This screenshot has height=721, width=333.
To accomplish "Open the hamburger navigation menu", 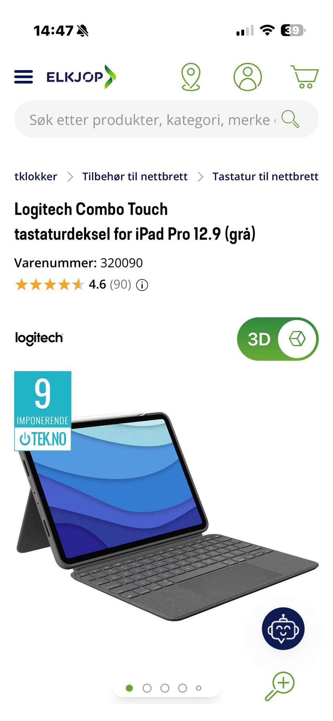I will click(x=23, y=77).
